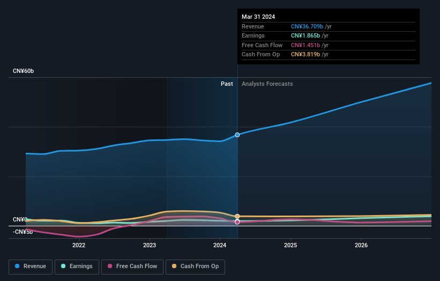
Task: Click the Free Cash Flow label in tooltip
Action: (x=262, y=45)
